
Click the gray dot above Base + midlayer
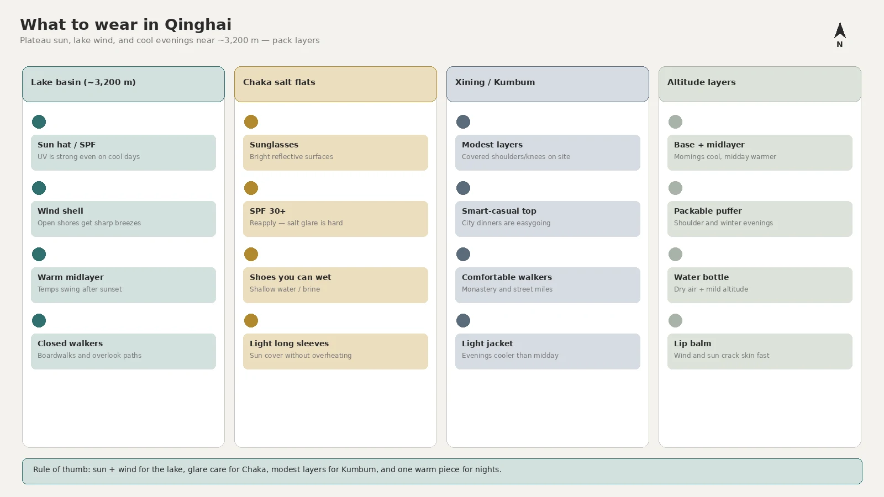(675, 121)
